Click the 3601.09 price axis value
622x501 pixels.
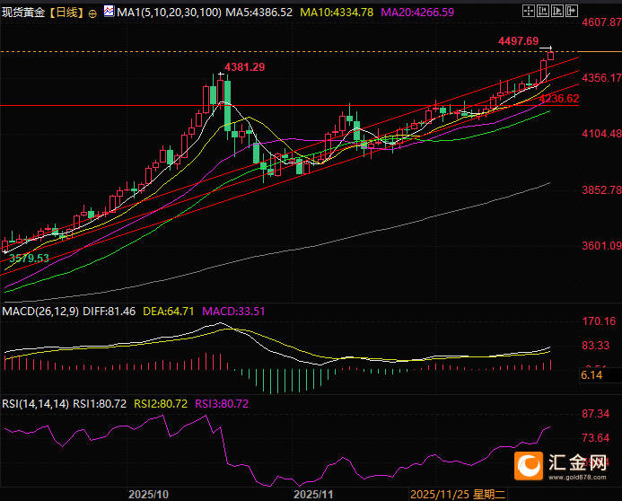click(x=601, y=246)
